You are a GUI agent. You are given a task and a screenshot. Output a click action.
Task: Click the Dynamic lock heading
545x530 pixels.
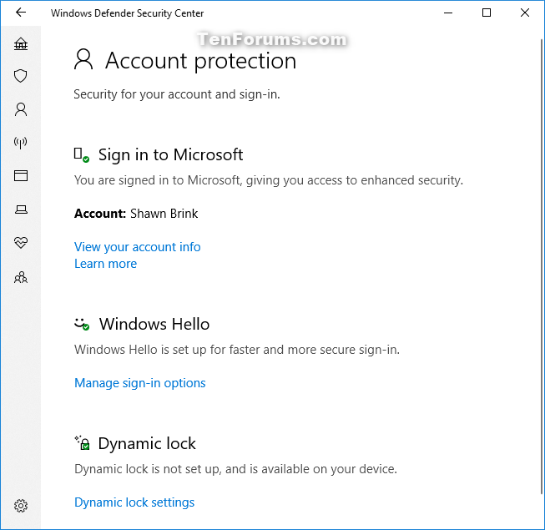[147, 443]
